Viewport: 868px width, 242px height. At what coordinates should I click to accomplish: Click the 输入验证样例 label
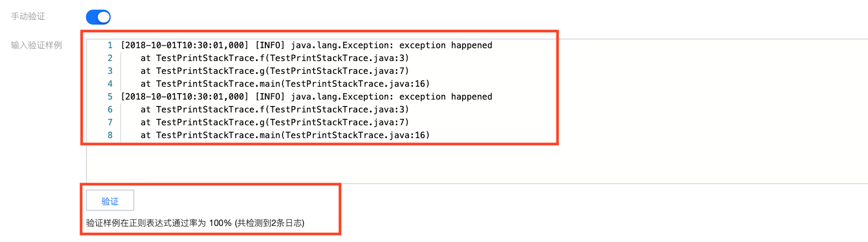coord(37,46)
